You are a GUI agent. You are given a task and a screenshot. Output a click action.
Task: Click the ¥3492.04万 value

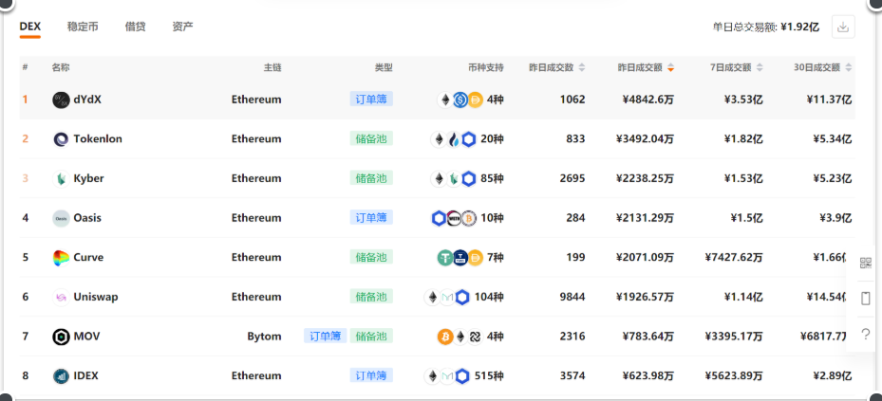point(645,139)
